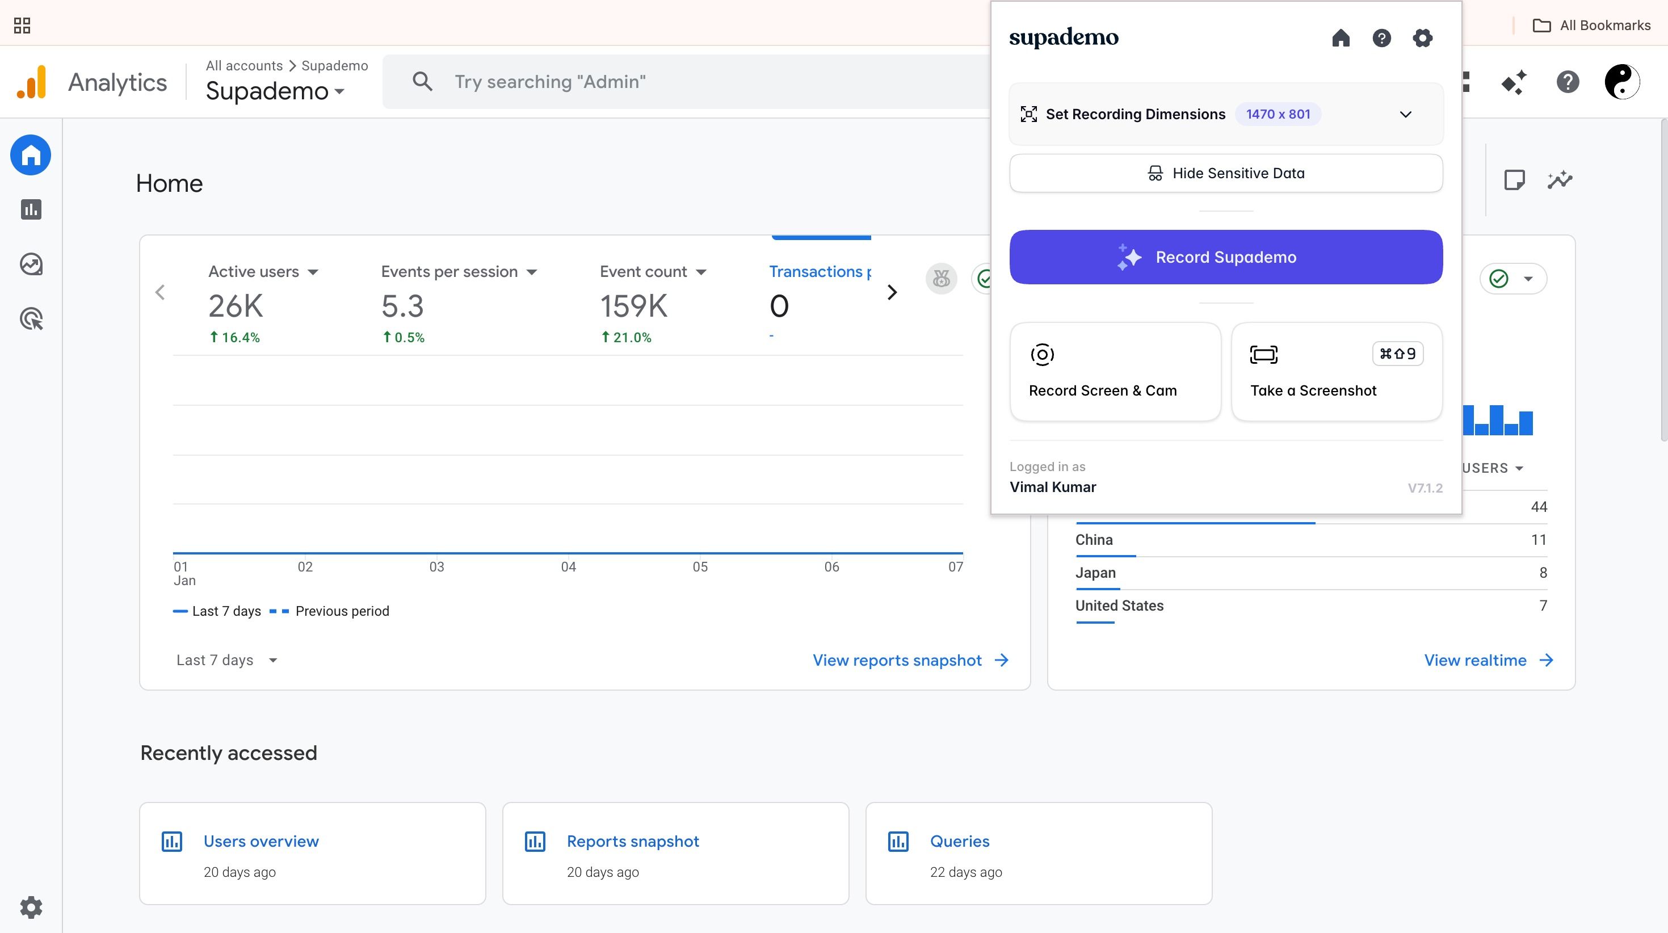
Task: Click the search magnifier icon
Action: pyautogui.click(x=422, y=82)
